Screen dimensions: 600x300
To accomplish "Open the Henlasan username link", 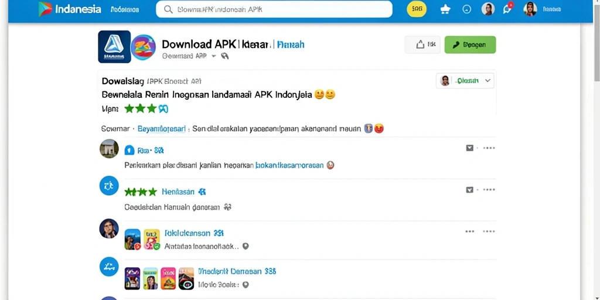I will point(178,192).
